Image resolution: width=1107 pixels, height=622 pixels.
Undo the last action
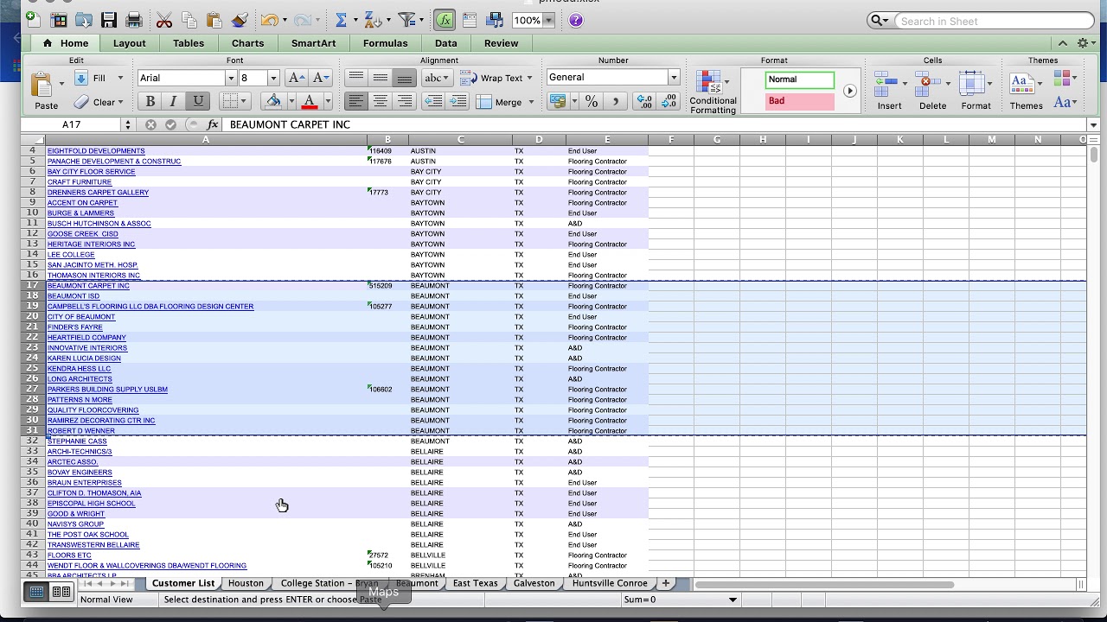click(269, 20)
